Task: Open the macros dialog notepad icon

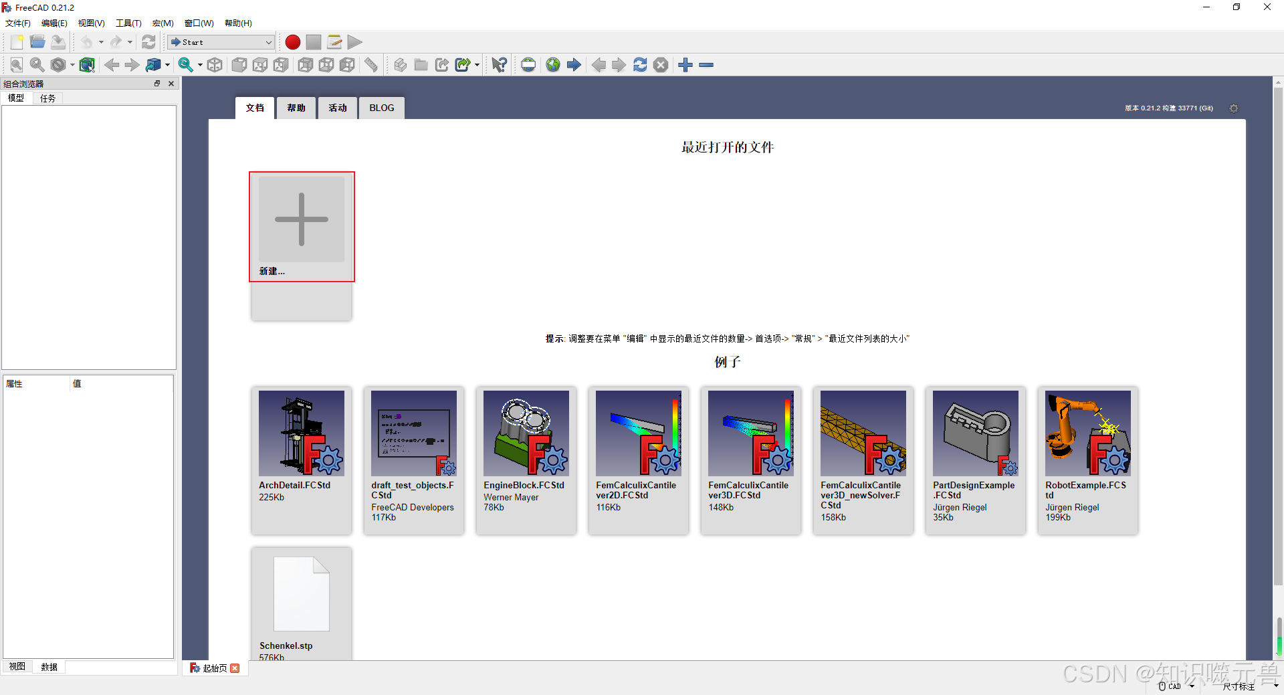Action: pyautogui.click(x=334, y=42)
